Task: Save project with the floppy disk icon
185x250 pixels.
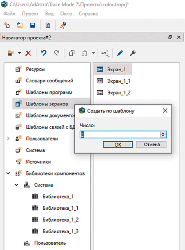Action: click(x=32, y=25)
